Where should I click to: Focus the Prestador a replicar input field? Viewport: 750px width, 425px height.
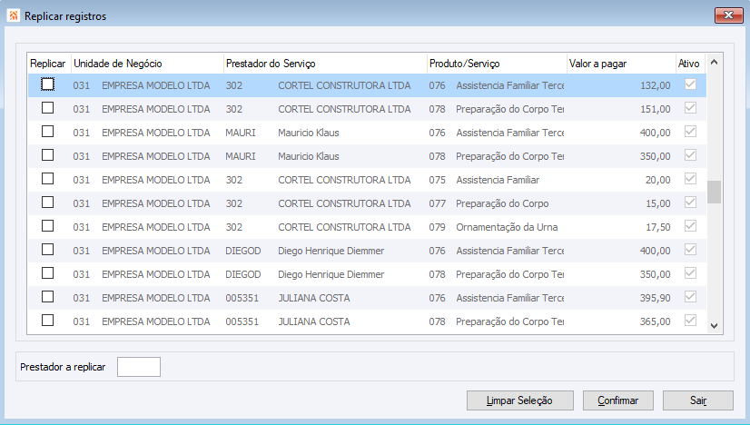pos(139,367)
